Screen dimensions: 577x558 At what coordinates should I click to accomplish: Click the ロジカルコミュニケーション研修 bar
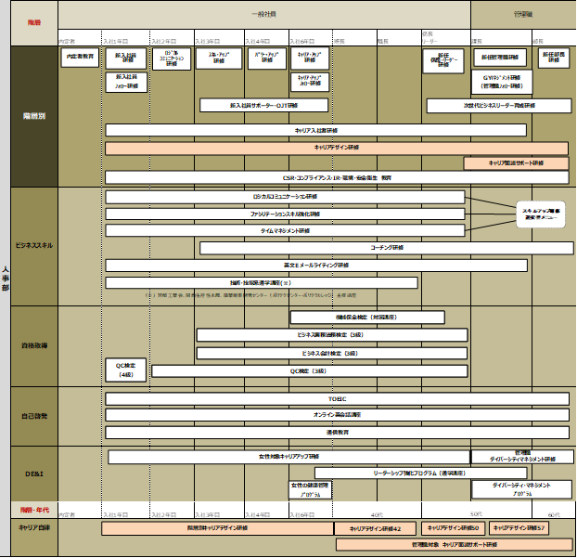285,197
